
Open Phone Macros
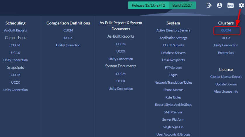[173, 90]
